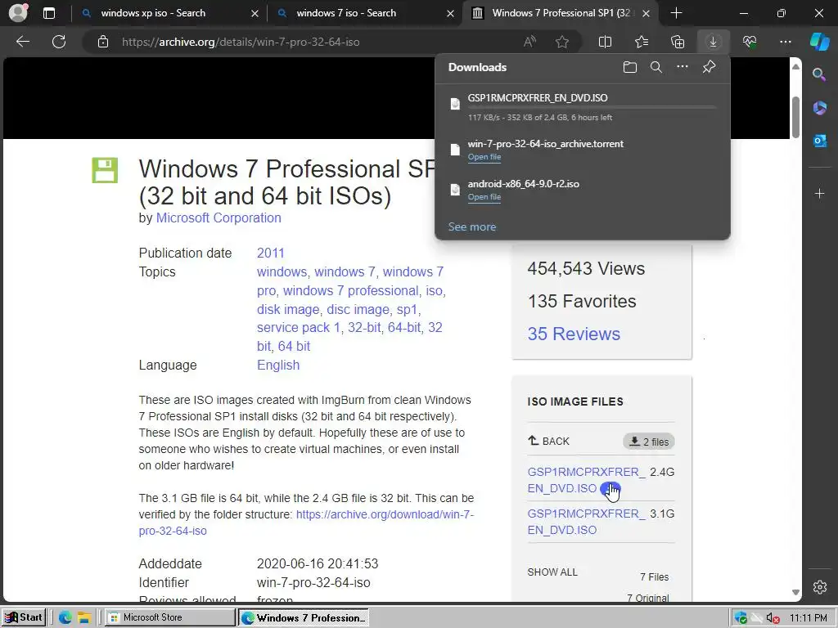Toggle the Downloads toolbar button
The image size is (838, 628).
[x=713, y=42]
